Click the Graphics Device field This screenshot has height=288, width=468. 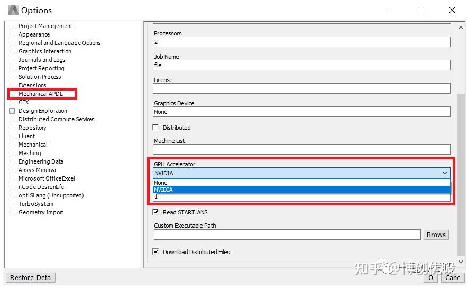tap(301, 112)
